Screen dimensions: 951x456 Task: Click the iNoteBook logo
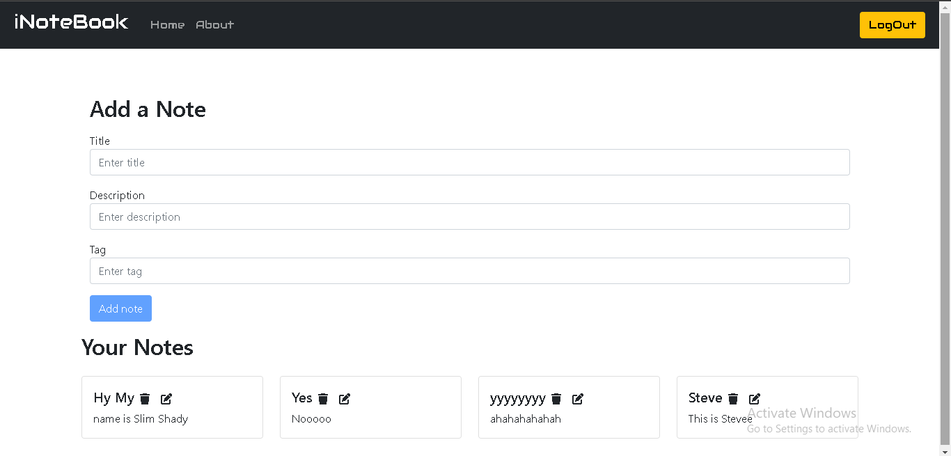click(72, 22)
